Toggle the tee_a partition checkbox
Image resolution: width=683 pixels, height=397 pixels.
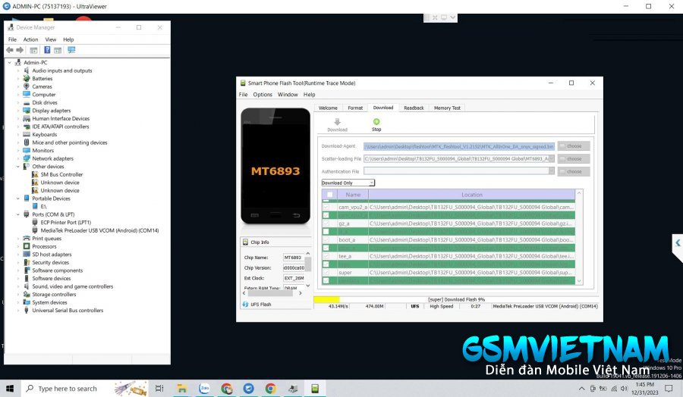(x=326, y=256)
